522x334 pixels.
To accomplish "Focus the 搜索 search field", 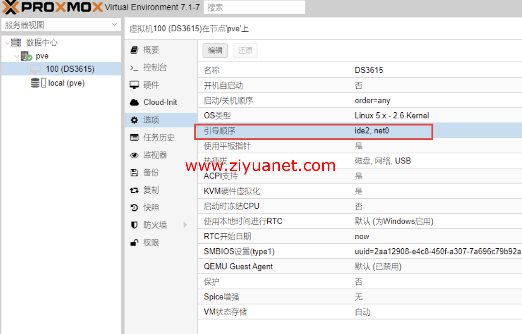I will pyautogui.click(x=254, y=7).
